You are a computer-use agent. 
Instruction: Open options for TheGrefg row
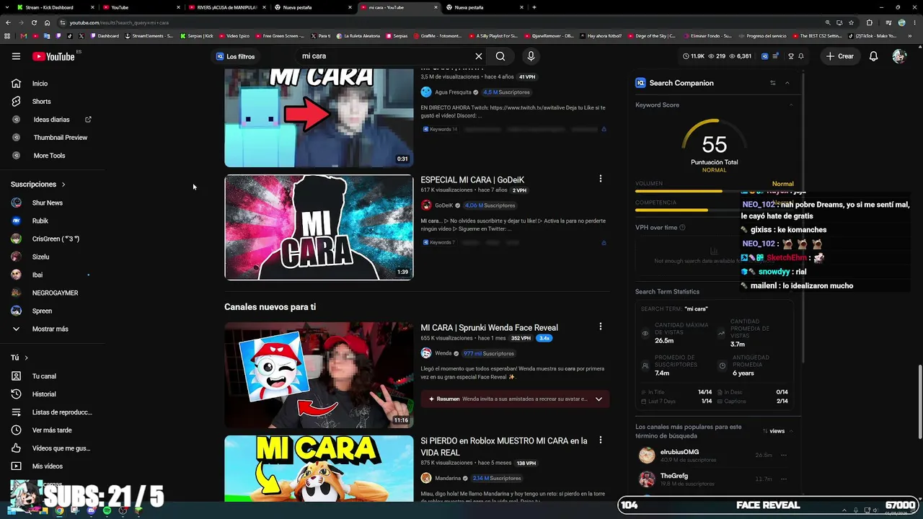click(x=784, y=479)
